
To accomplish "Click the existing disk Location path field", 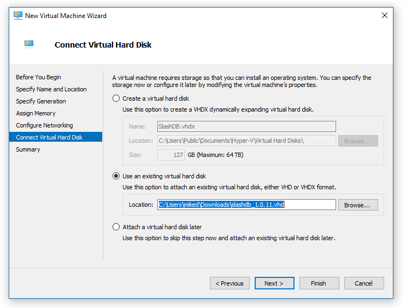I will coord(246,205).
